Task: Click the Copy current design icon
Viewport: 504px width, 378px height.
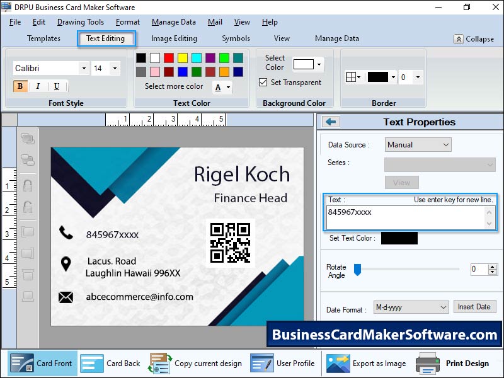Action: click(x=160, y=364)
